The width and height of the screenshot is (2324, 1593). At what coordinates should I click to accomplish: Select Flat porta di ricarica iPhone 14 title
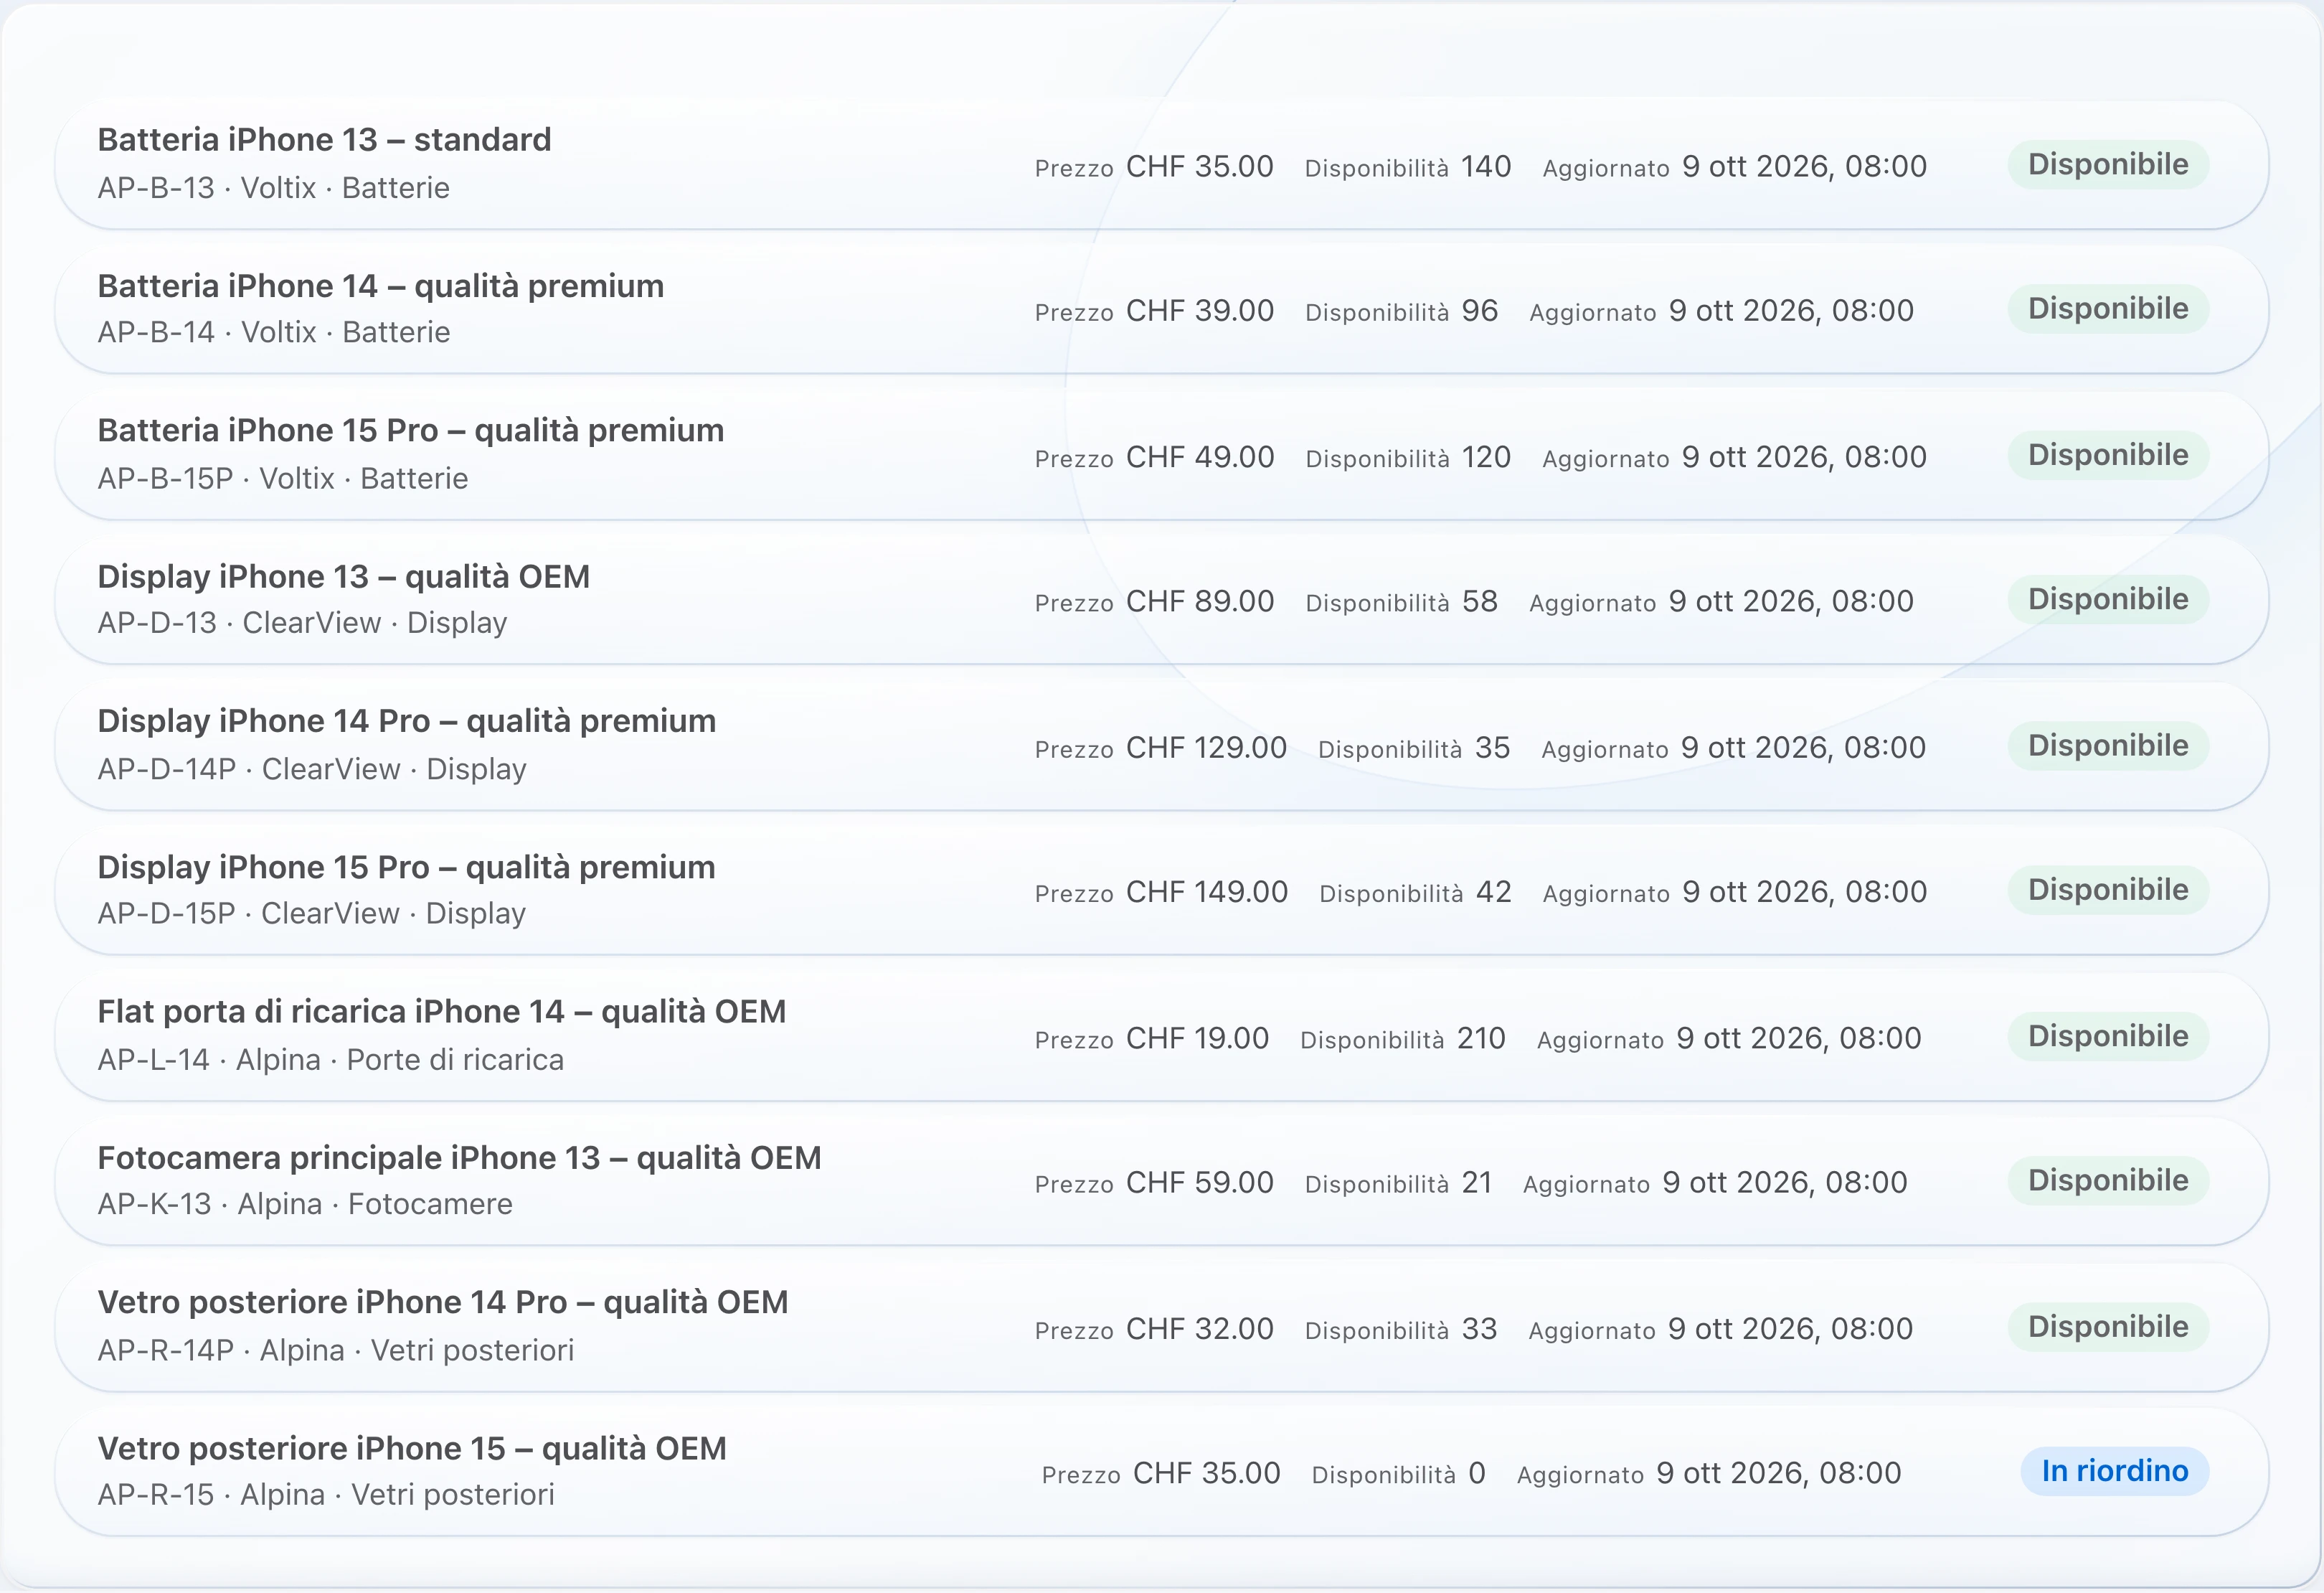(441, 1012)
